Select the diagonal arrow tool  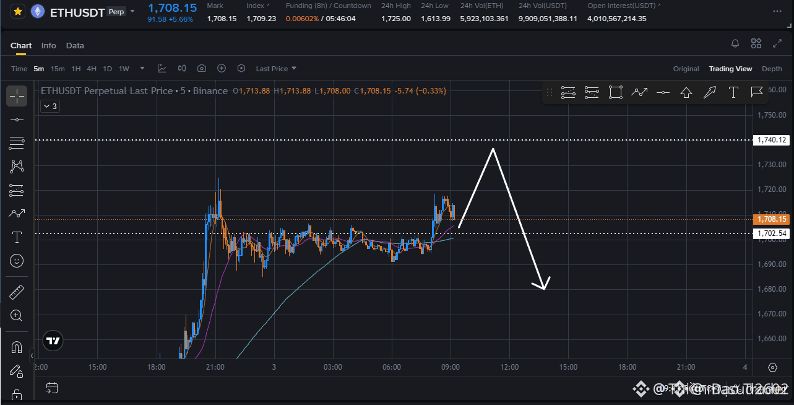(x=710, y=93)
